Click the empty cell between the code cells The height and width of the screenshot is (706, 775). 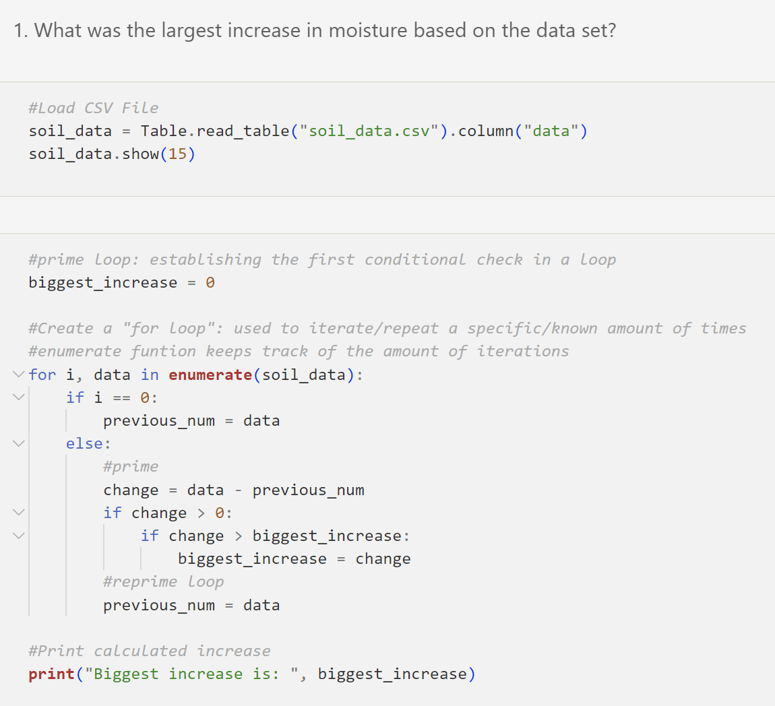coord(387,215)
